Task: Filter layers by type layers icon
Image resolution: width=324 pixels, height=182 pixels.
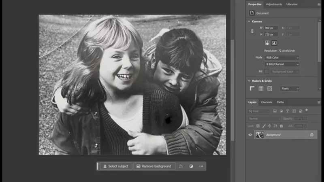Action: [288, 111]
